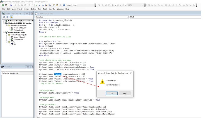Open the Tools menu
Screen dimensions: 223x125
[x=45, y=9]
